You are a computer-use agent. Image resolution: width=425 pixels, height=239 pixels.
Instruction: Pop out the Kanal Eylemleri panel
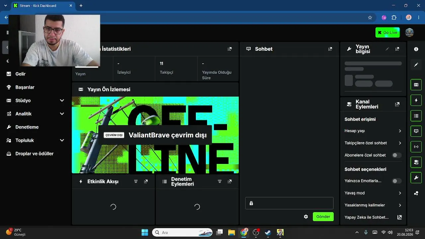[x=397, y=104]
